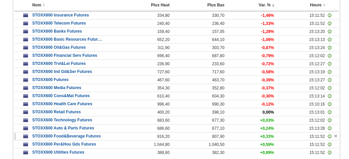This screenshot has height=159, width=349.
Task: Click the clock icon for STOXX600 Media Futures
Action: [x=329, y=88]
